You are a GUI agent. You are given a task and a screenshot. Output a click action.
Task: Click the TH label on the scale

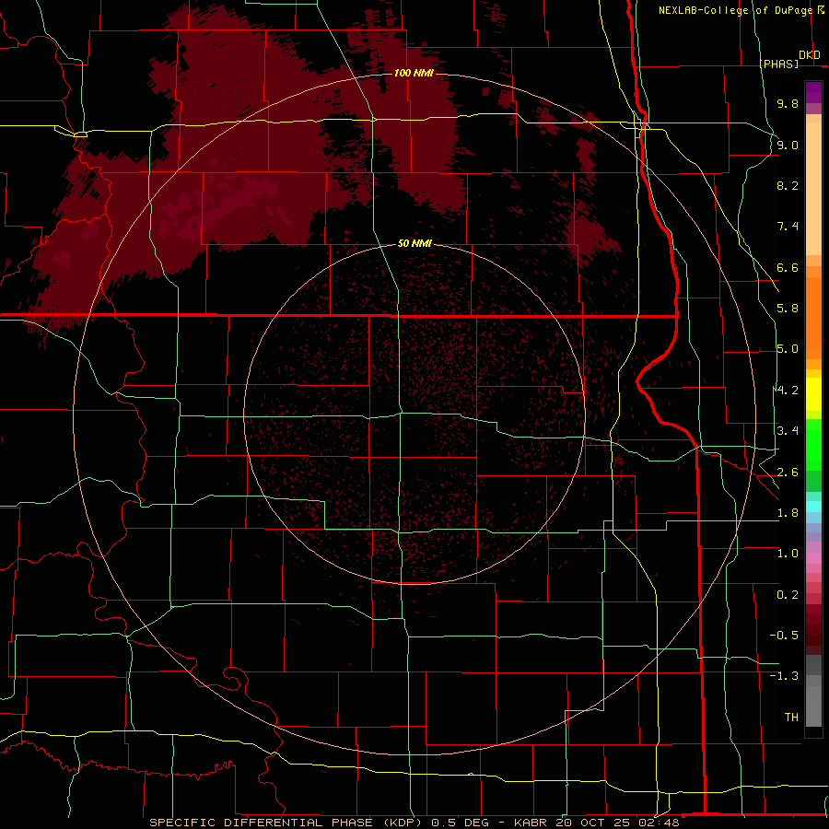[791, 718]
